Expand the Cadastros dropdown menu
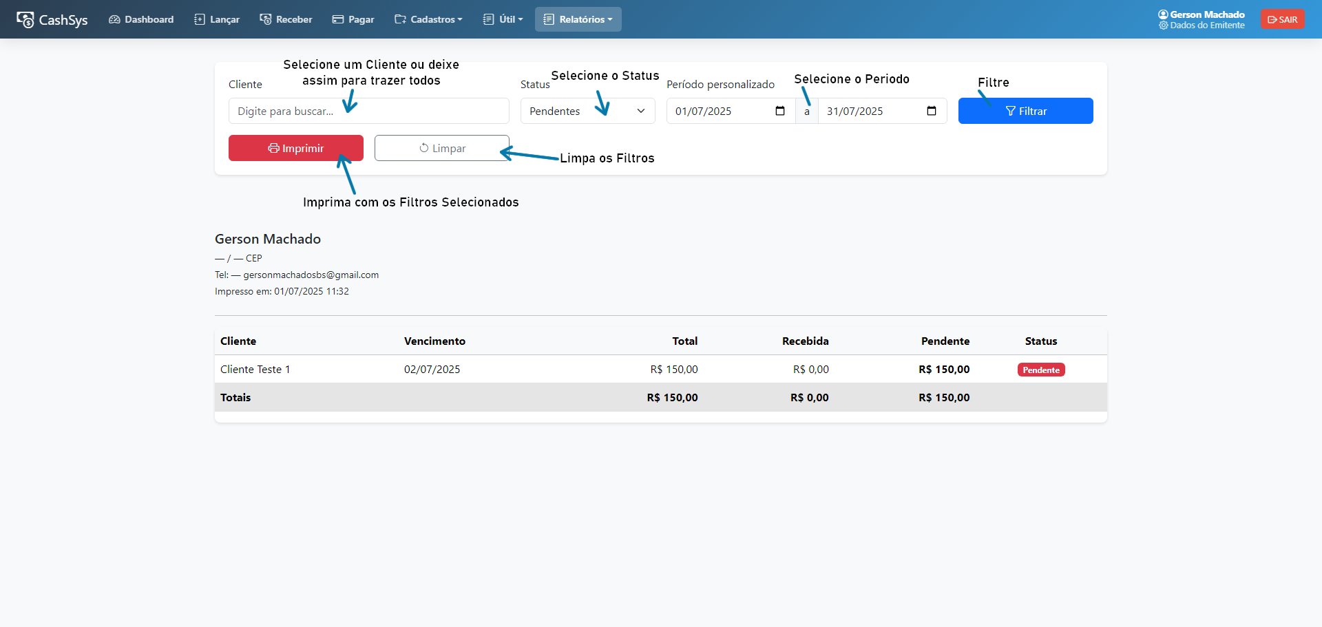Viewport: 1322px width, 627px height. pyautogui.click(x=428, y=19)
